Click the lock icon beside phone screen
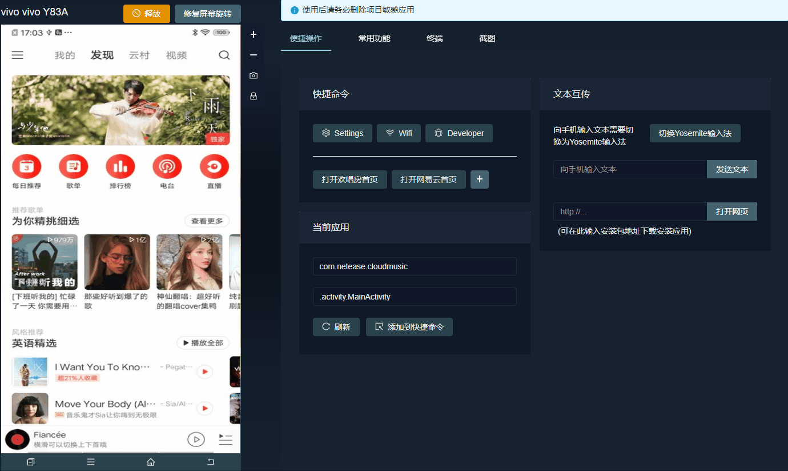This screenshot has height=471, width=788. [x=254, y=96]
